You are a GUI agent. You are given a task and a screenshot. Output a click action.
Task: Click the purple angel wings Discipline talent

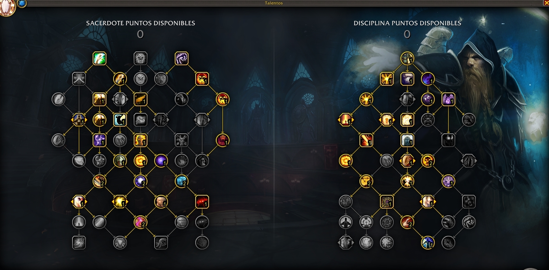[x=448, y=99]
